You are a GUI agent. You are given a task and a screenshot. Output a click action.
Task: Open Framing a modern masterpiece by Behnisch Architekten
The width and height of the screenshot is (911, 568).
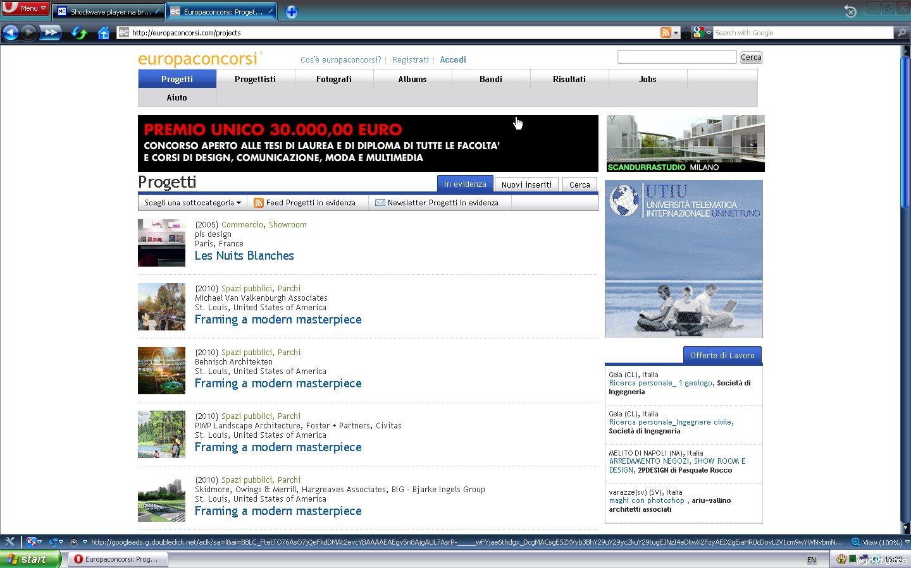(x=278, y=384)
